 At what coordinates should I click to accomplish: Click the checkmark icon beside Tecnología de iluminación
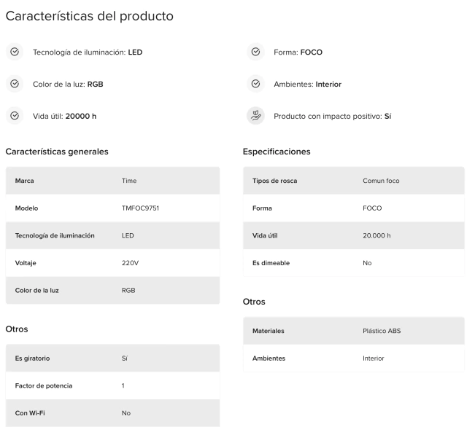click(15, 52)
